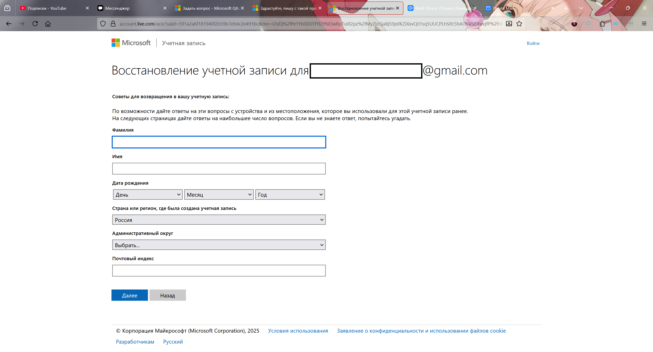Go back using browser back arrow

click(x=9, y=24)
